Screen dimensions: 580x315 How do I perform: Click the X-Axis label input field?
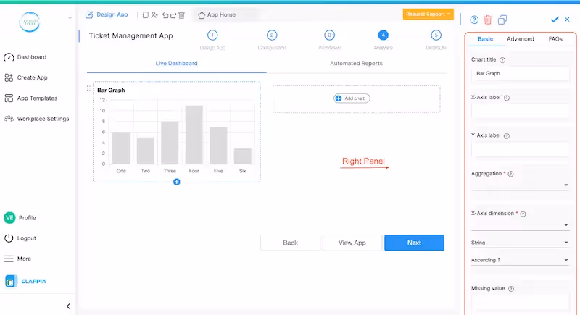tap(520, 111)
